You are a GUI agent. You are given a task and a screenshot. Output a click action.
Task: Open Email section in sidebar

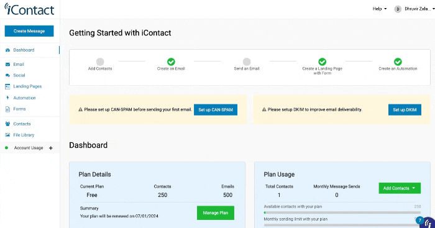[x=19, y=65]
